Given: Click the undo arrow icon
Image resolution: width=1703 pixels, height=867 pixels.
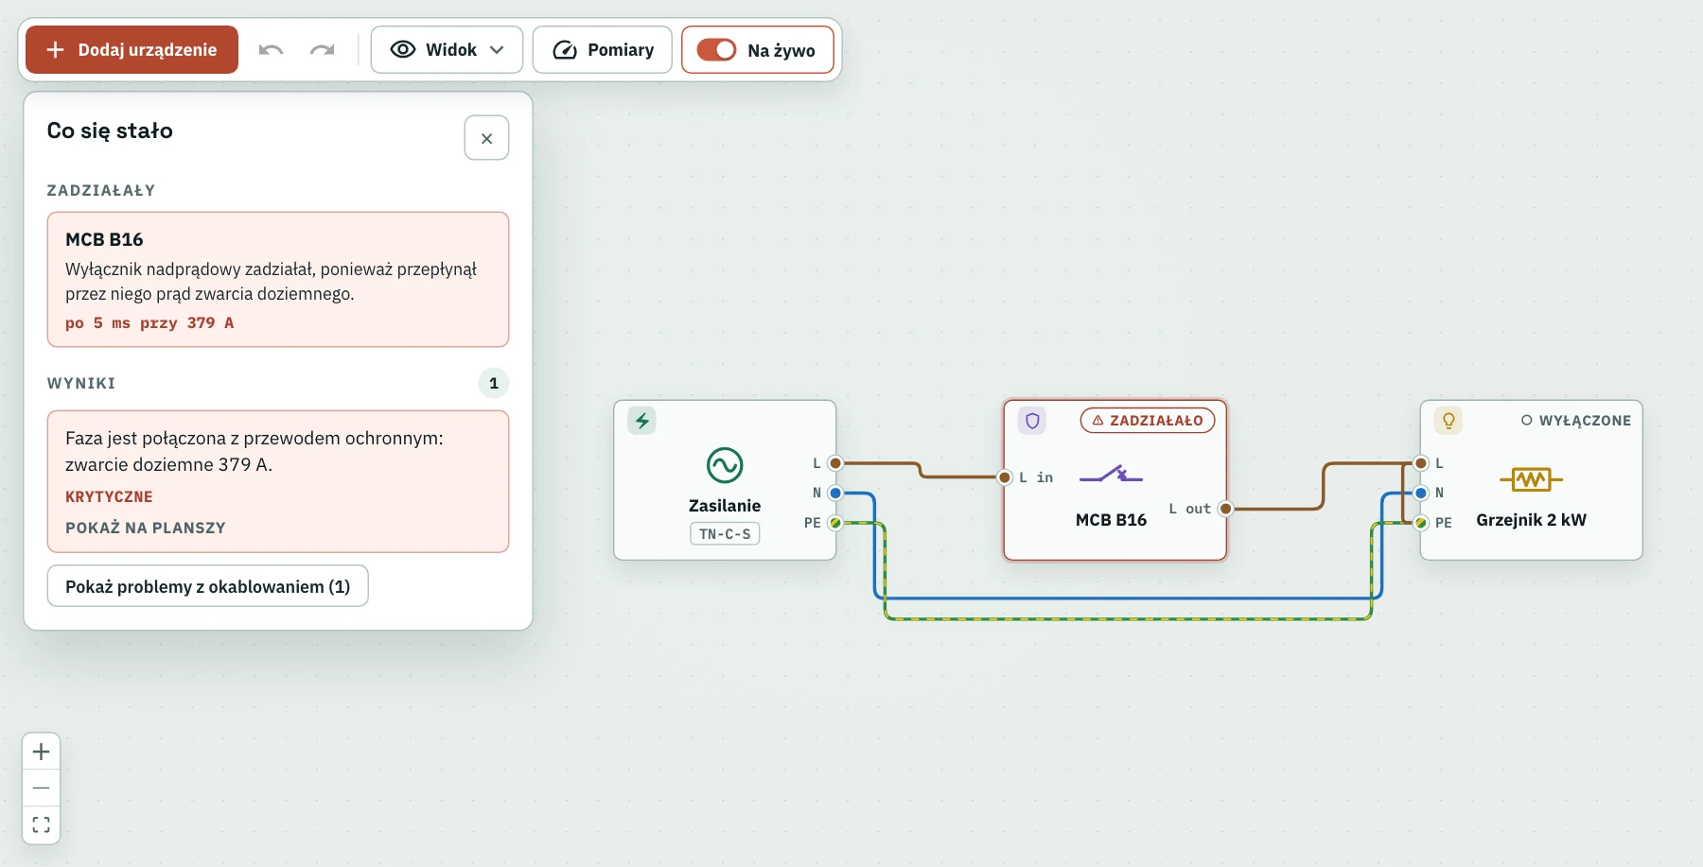Looking at the screenshot, I should tap(271, 50).
